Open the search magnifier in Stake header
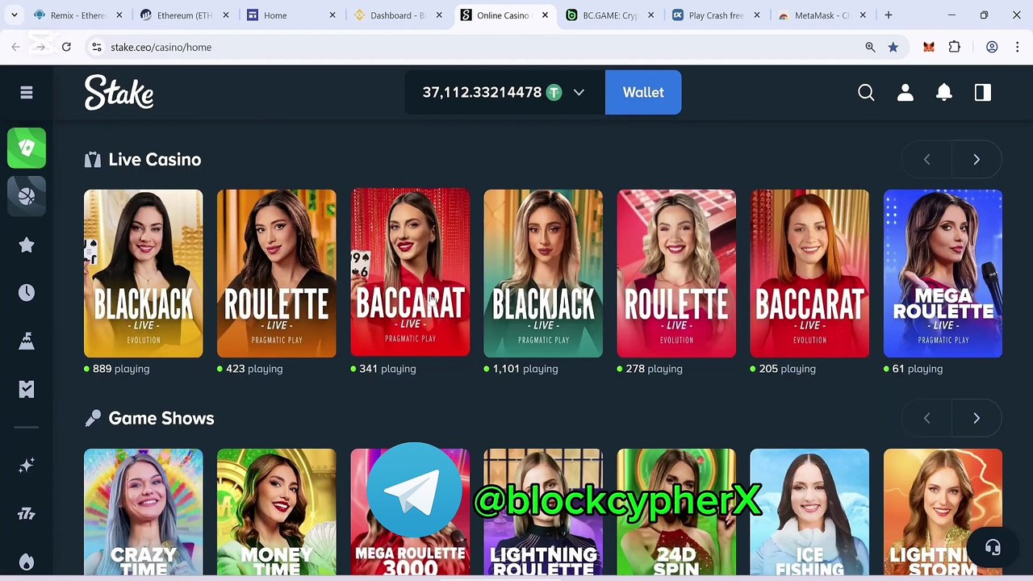This screenshot has height=581, width=1033. [866, 93]
